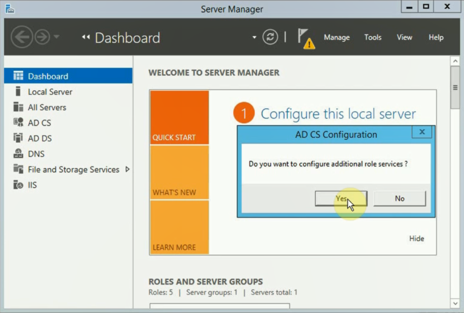Minimize the Server Manager window
This screenshot has height=313, width=464.
(x=409, y=7)
